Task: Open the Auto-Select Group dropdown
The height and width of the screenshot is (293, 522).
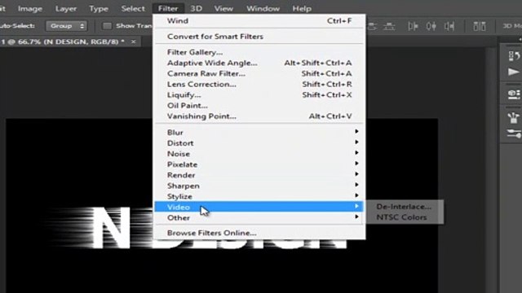Action: (67, 26)
